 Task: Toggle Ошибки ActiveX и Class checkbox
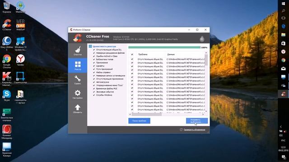pyautogui.click(x=94, y=56)
